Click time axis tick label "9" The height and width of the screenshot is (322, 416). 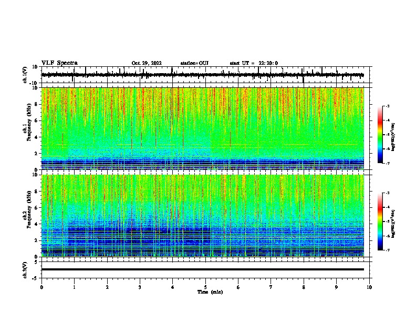pos(336,287)
